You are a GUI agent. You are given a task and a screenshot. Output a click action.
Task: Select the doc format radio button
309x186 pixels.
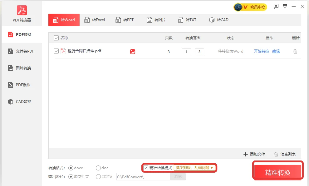pyautogui.click(x=98, y=168)
